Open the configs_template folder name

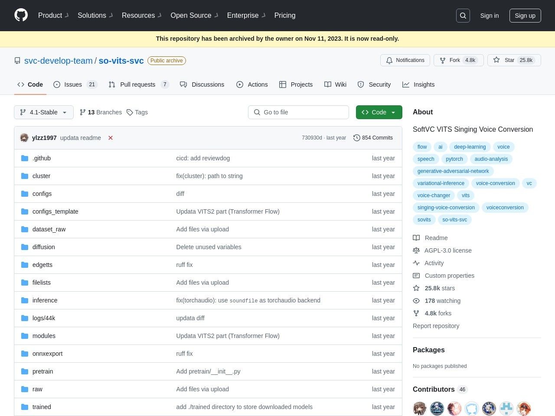point(55,211)
